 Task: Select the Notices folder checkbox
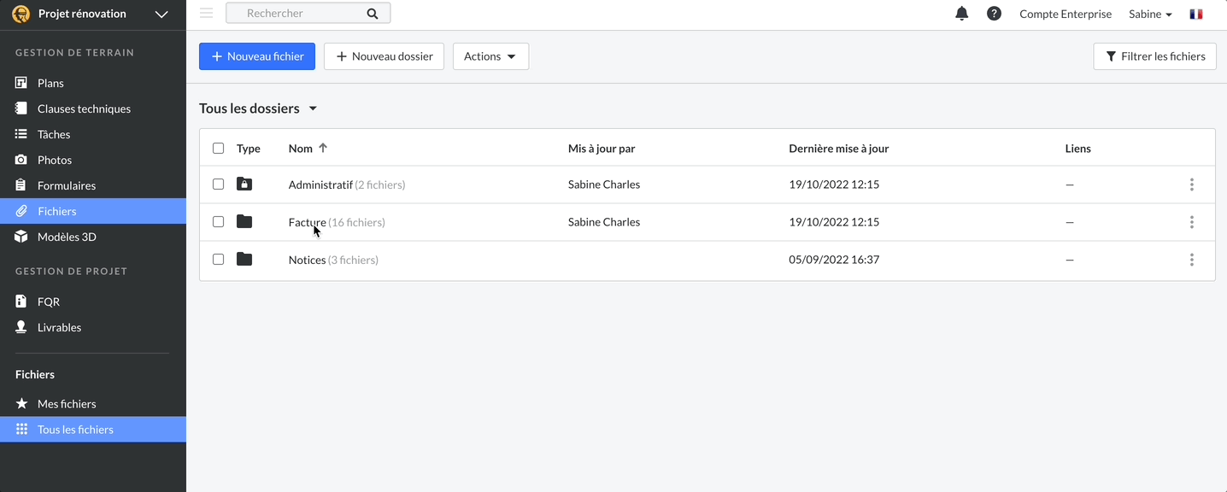(219, 260)
